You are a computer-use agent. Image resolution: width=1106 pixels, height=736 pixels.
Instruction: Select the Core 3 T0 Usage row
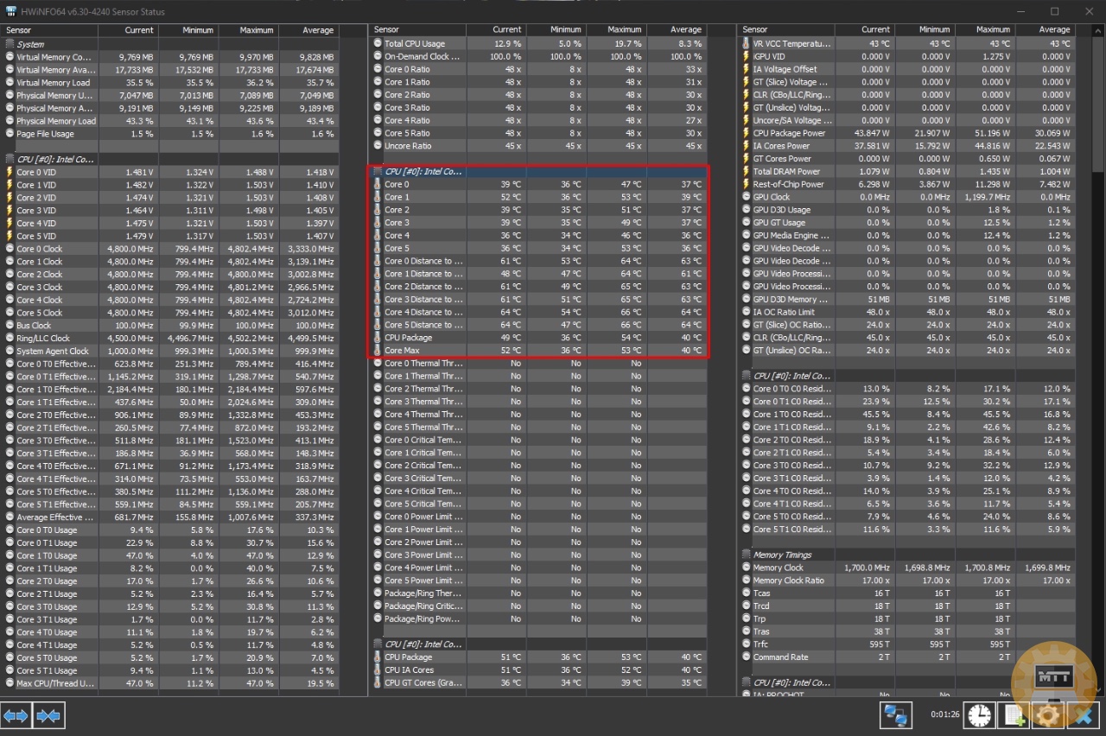(x=171, y=606)
